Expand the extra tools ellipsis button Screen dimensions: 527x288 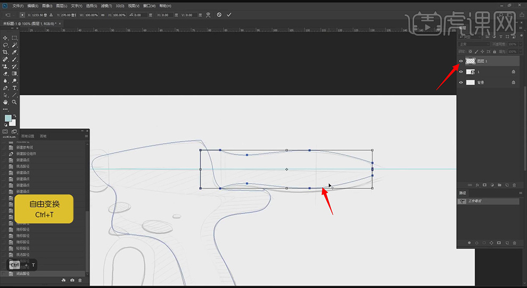(x=5, y=109)
